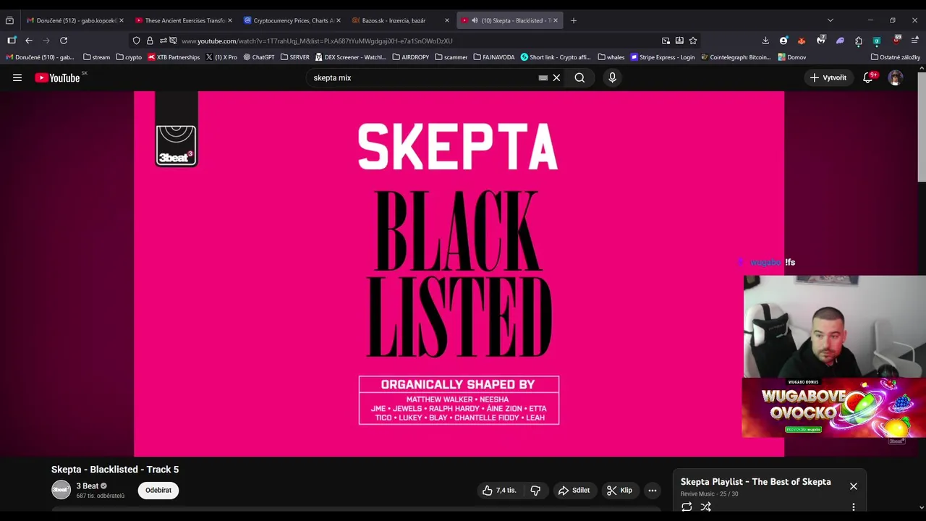
Task: Click the Vytvořit create button
Action: pos(828,77)
